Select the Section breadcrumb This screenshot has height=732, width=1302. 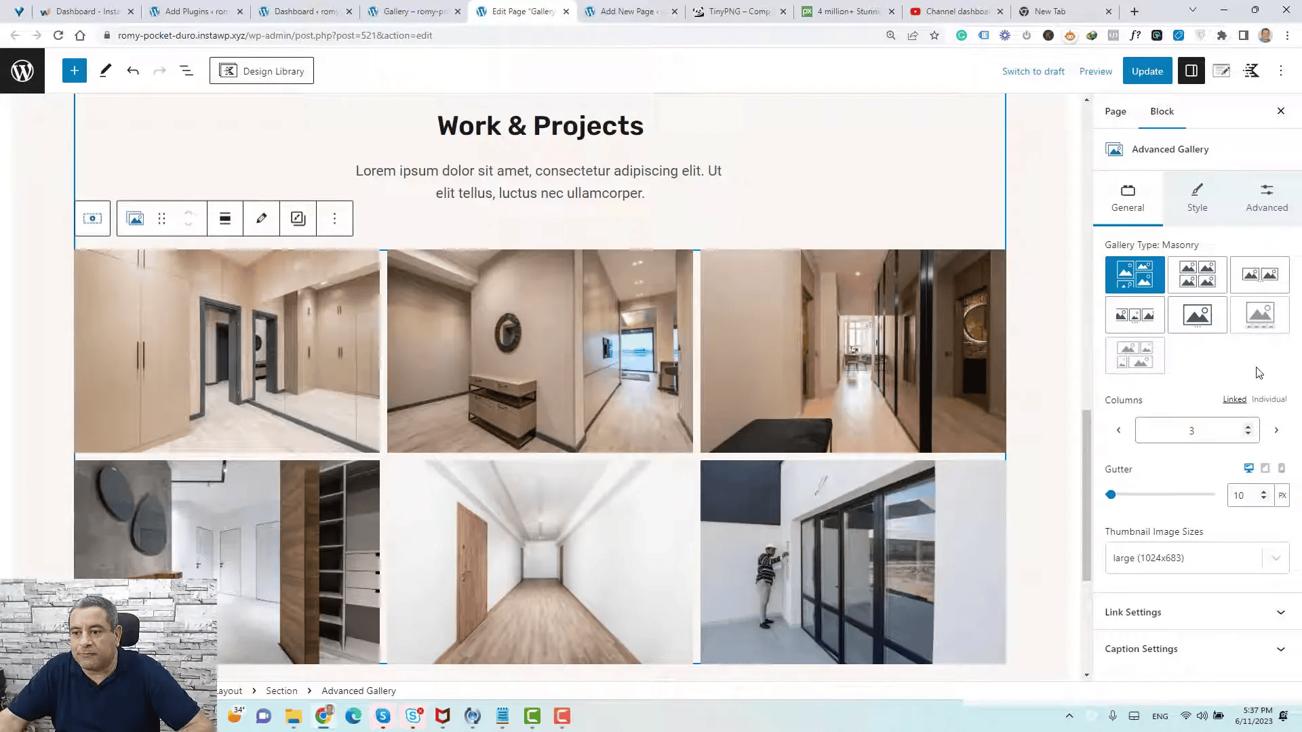(x=281, y=691)
